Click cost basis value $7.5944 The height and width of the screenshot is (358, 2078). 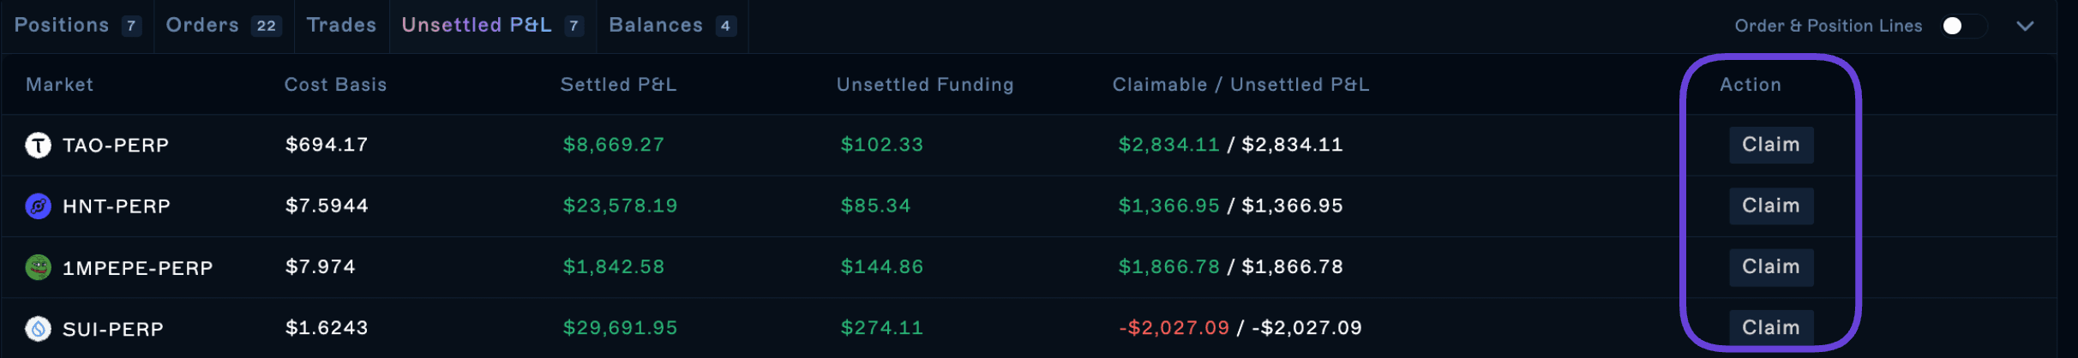[x=327, y=206]
